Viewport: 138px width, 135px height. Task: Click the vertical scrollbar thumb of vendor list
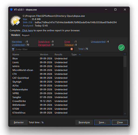click(x=125, y=61)
